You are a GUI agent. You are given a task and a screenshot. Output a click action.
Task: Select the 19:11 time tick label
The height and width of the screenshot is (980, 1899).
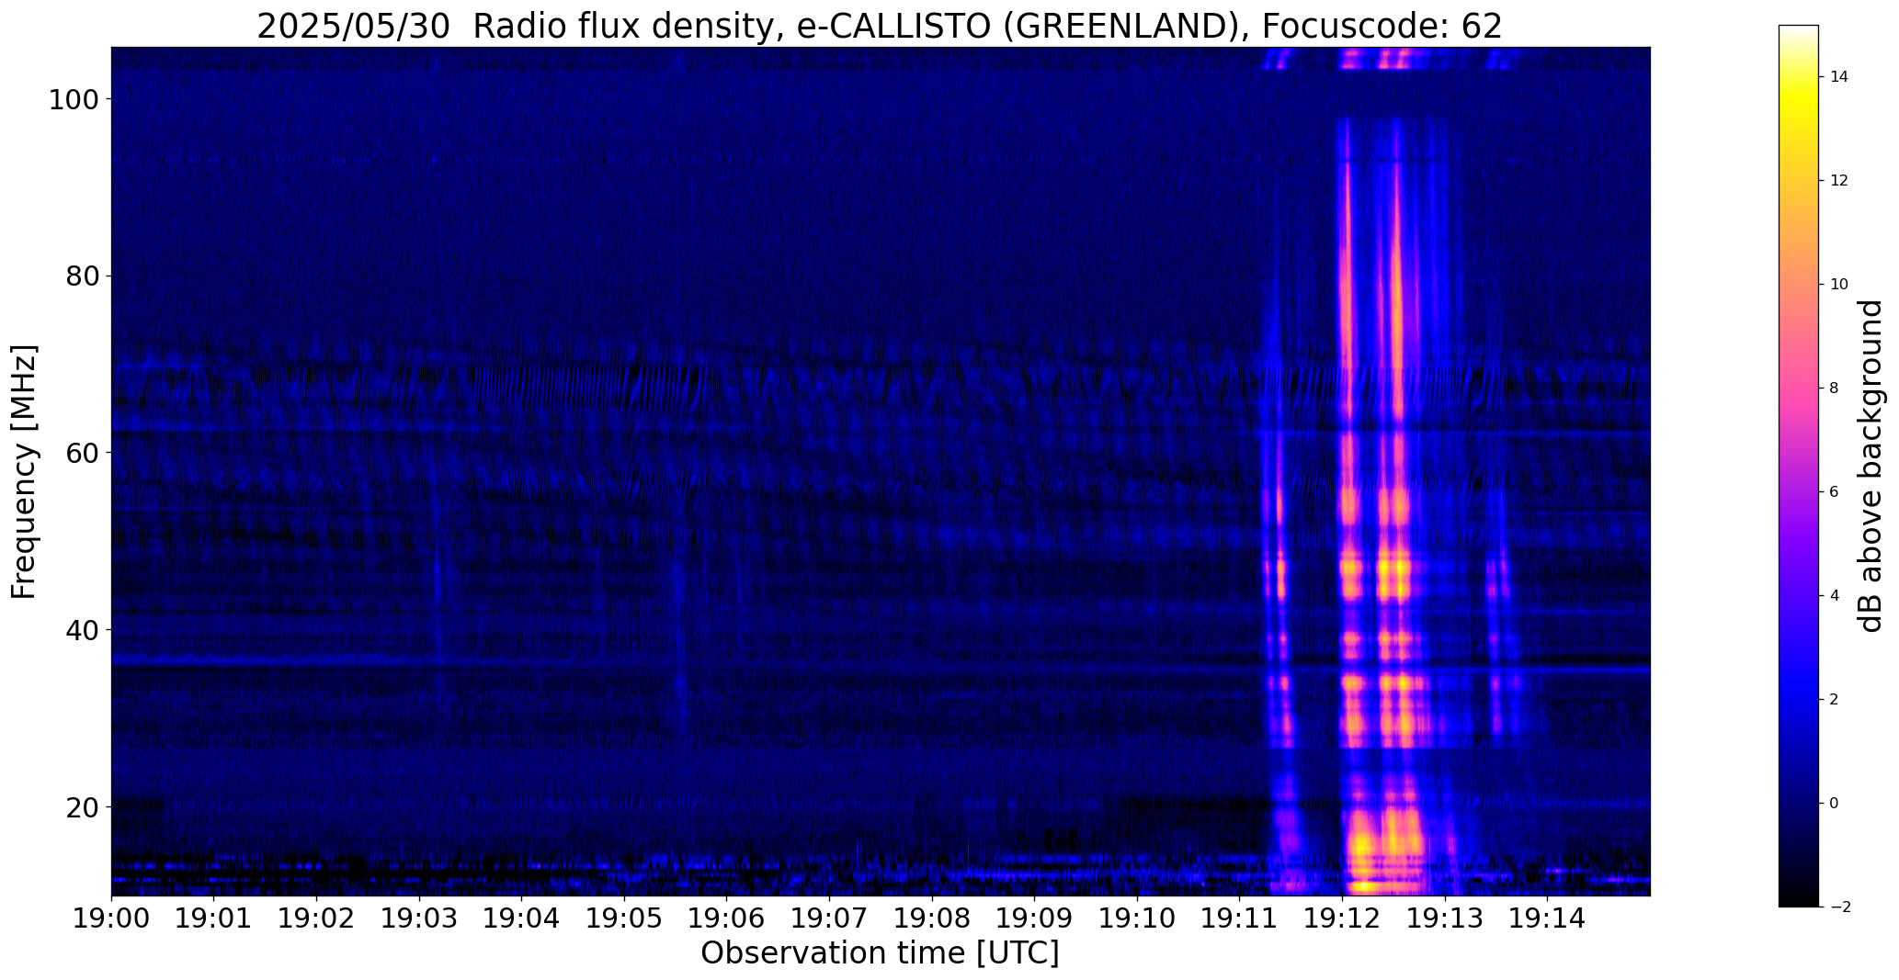1239,918
